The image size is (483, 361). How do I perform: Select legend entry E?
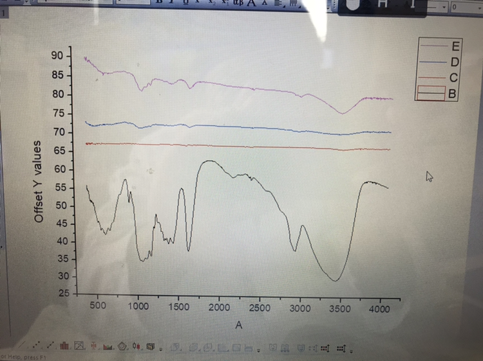coord(455,46)
